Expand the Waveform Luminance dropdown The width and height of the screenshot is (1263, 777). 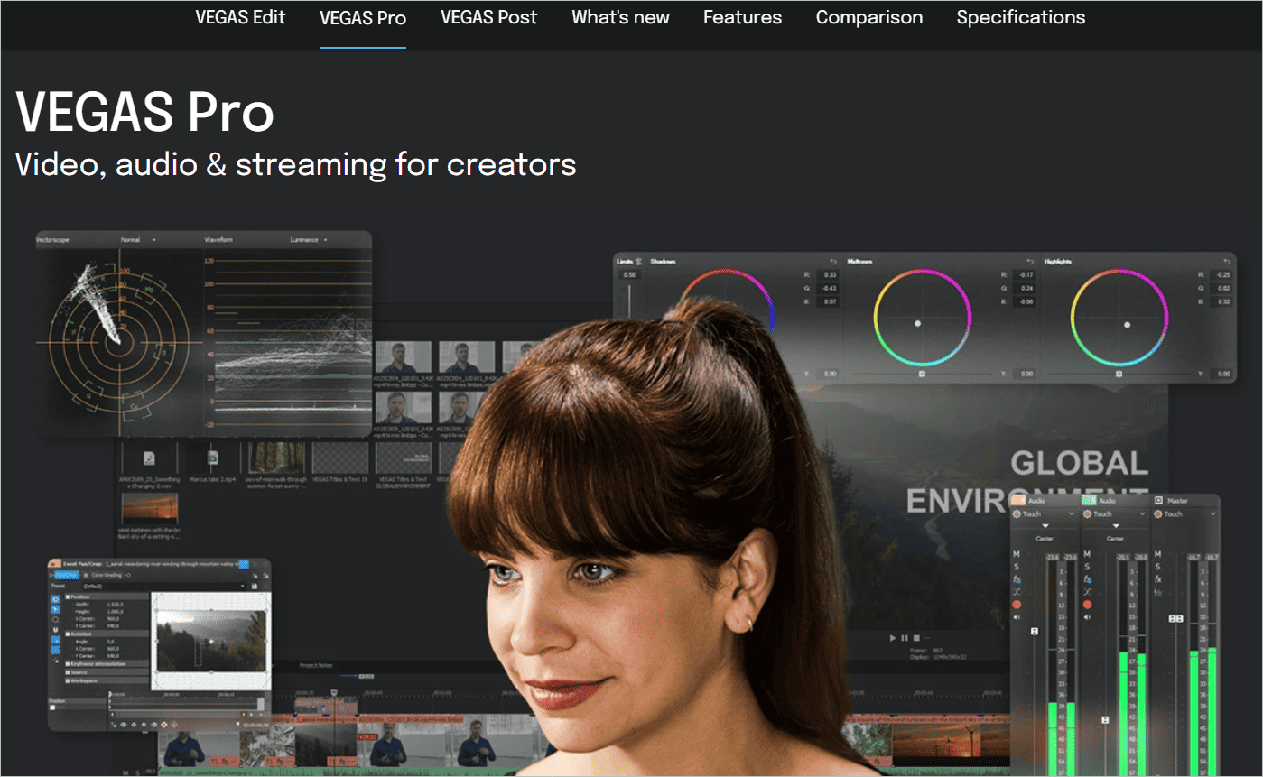325,240
